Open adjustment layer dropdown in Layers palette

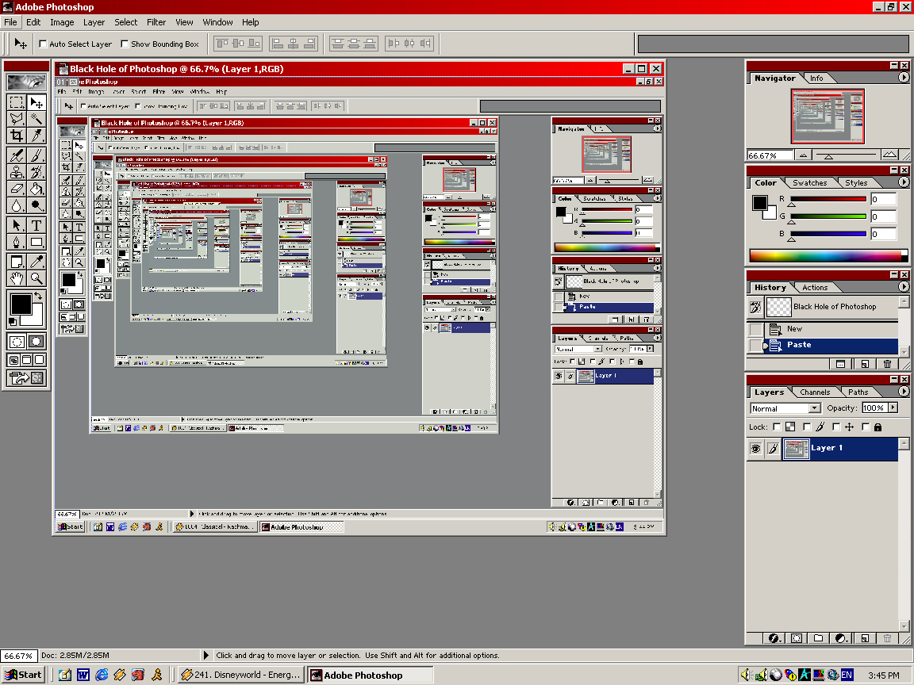[x=841, y=638]
